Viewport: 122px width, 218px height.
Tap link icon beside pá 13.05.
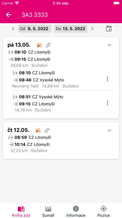point(48,45)
